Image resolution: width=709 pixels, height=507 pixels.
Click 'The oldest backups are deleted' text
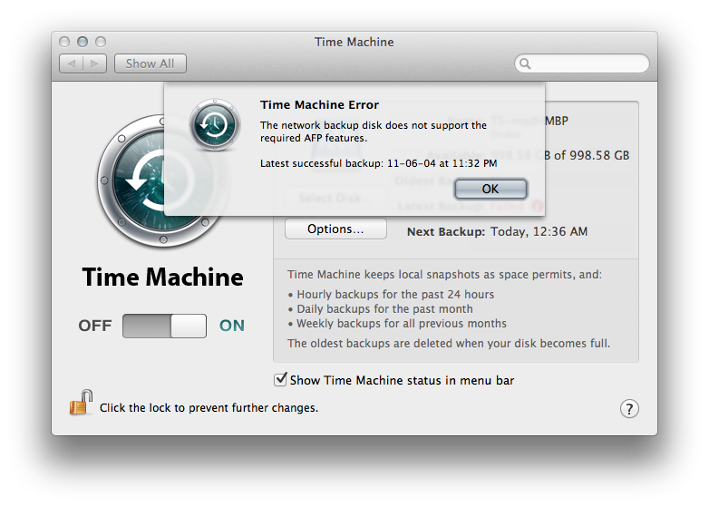(449, 343)
